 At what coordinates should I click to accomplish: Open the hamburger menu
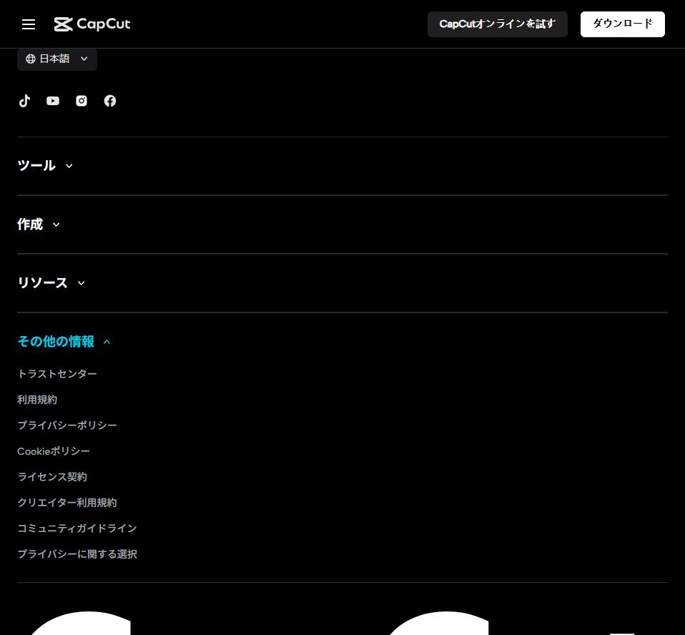29,24
